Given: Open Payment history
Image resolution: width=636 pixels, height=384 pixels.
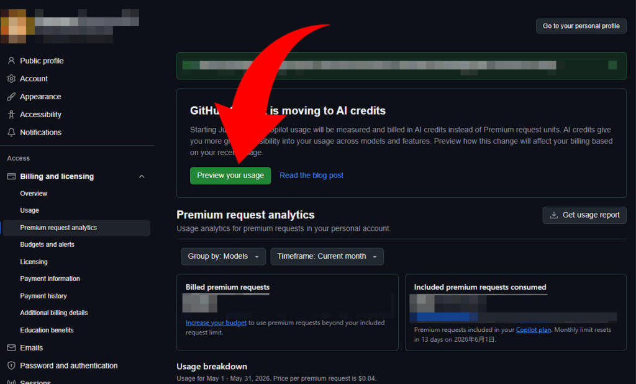Looking at the screenshot, I should 43,296.
